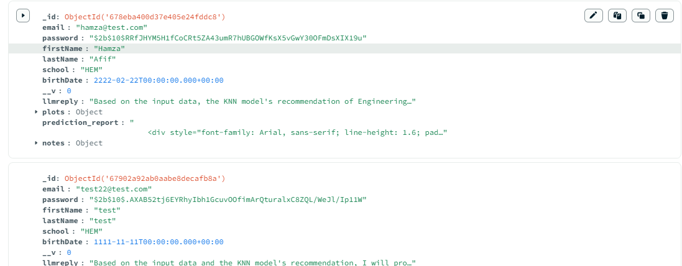The width and height of the screenshot is (682, 266).
Task: Click the copy document icon
Action: point(617,16)
